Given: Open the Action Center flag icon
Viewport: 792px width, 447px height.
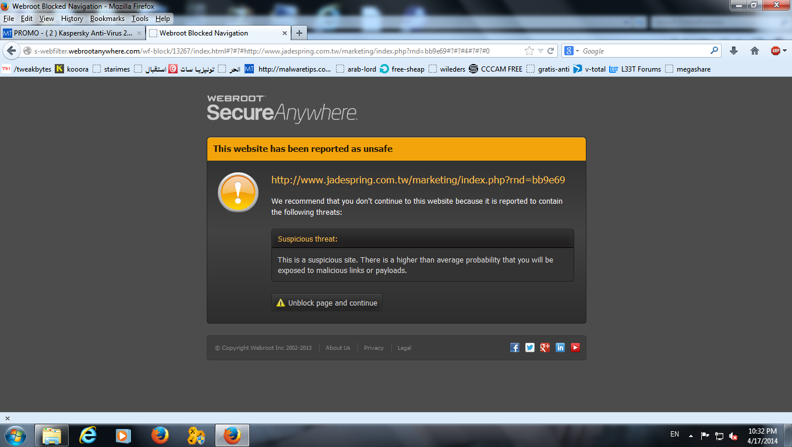Looking at the screenshot, I should 705,435.
